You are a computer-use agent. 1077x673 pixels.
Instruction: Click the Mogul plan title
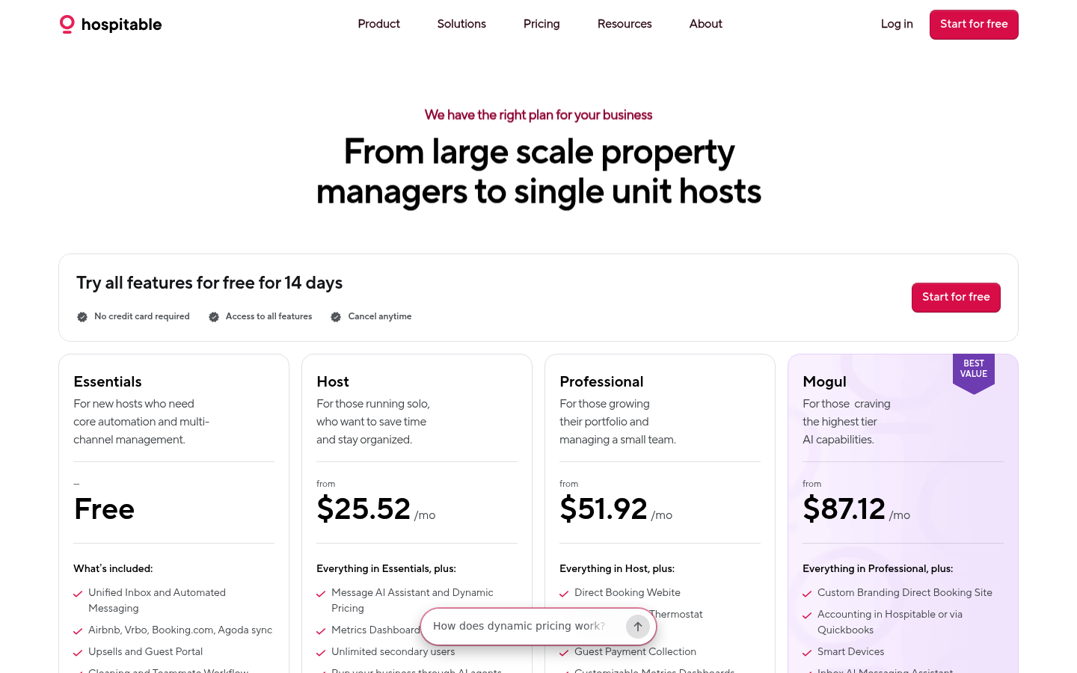tap(824, 382)
